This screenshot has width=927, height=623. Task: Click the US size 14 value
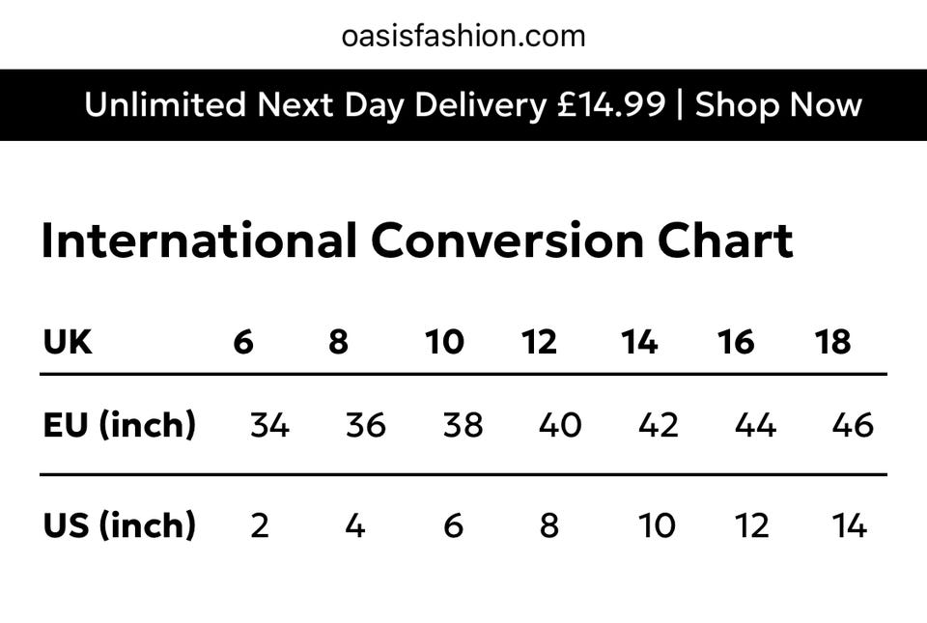pos(849,525)
